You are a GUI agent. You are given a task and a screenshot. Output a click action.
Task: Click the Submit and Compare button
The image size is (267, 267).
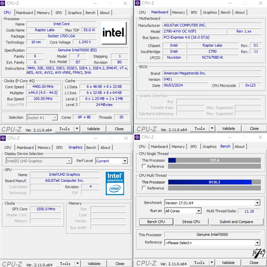pos(236,222)
